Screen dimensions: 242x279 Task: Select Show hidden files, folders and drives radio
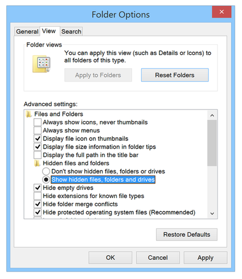click(x=46, y=180)
